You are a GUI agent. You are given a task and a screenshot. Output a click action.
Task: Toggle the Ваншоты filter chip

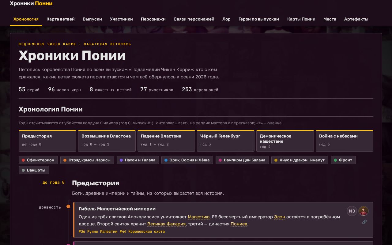coord(34,170)
